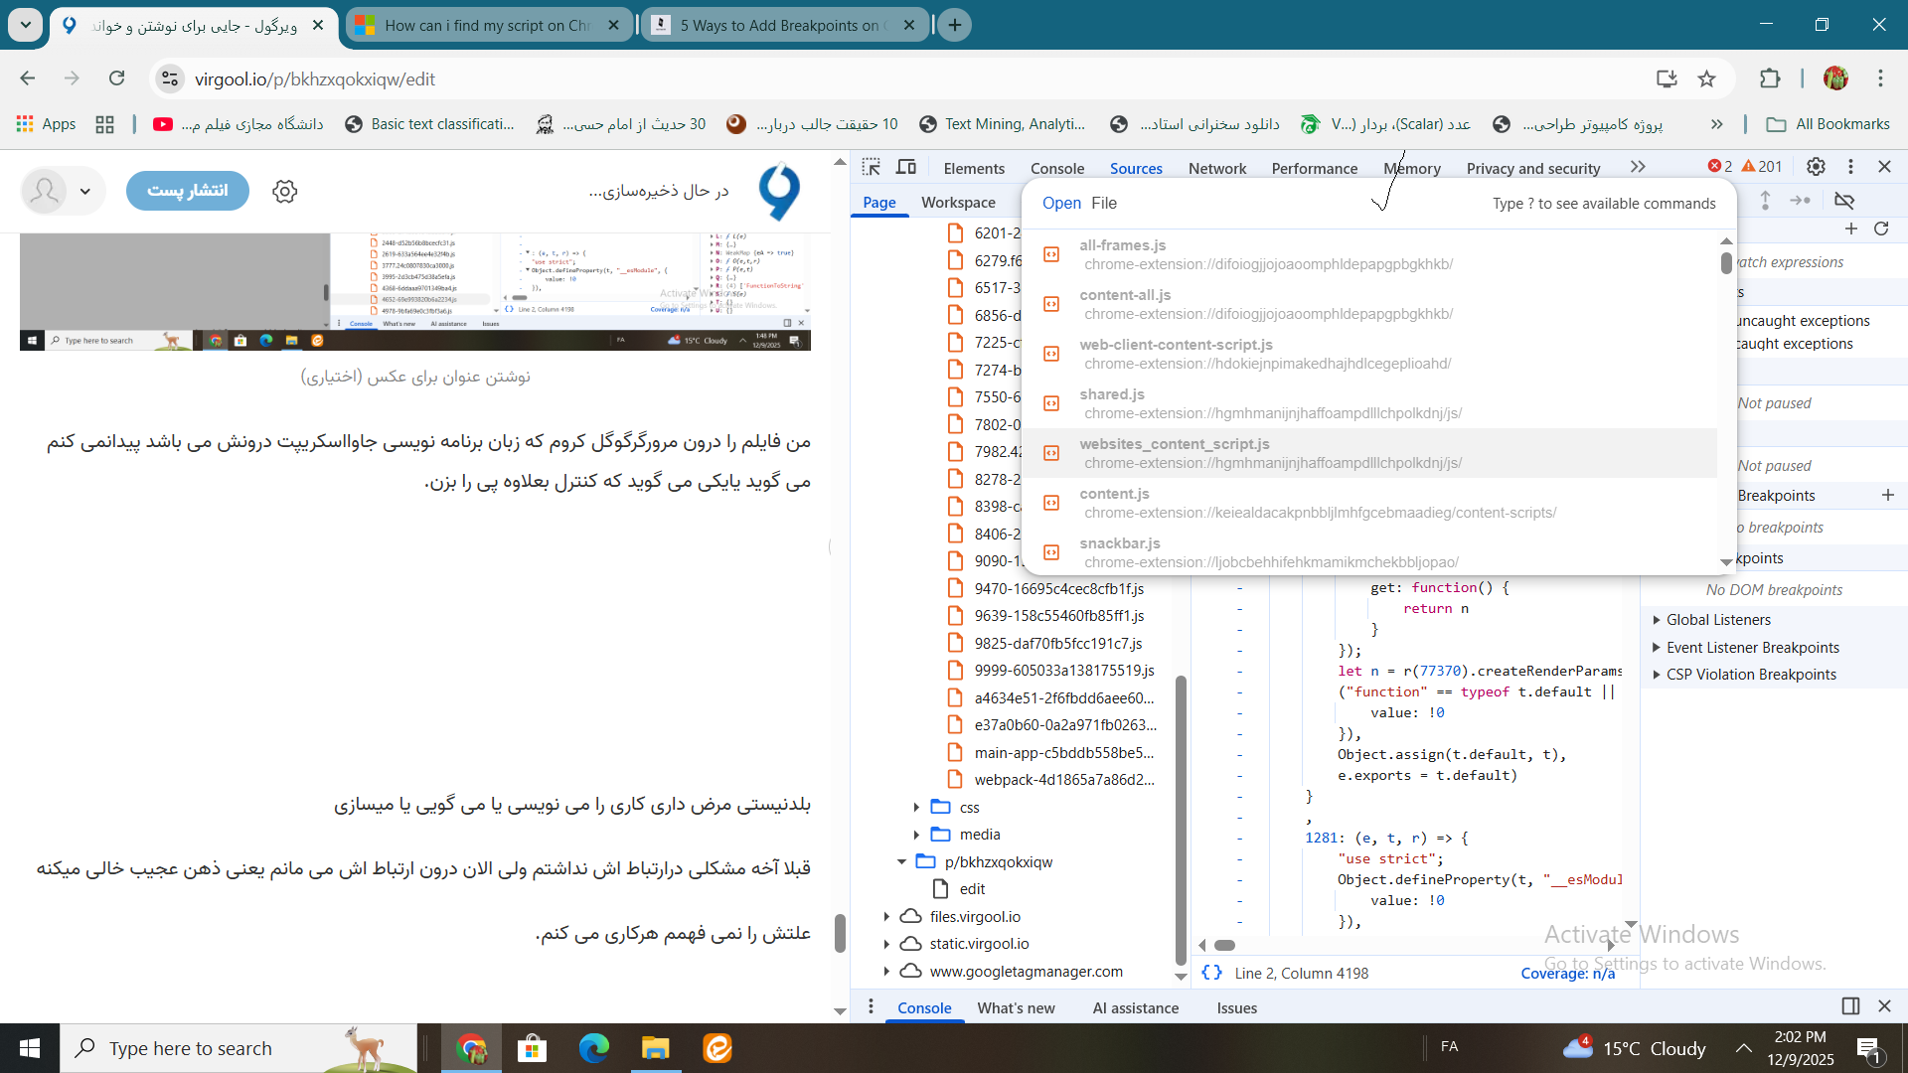Click the blue publish post button
1908x1073 pixels.
pos(187,191)
